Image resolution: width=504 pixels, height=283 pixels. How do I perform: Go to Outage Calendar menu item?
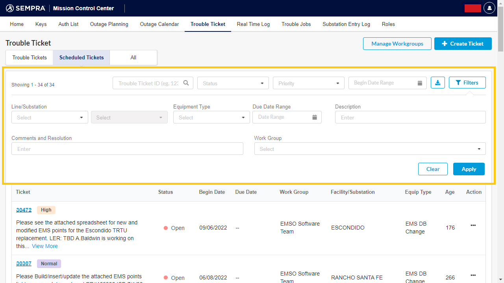pos(159,24)
